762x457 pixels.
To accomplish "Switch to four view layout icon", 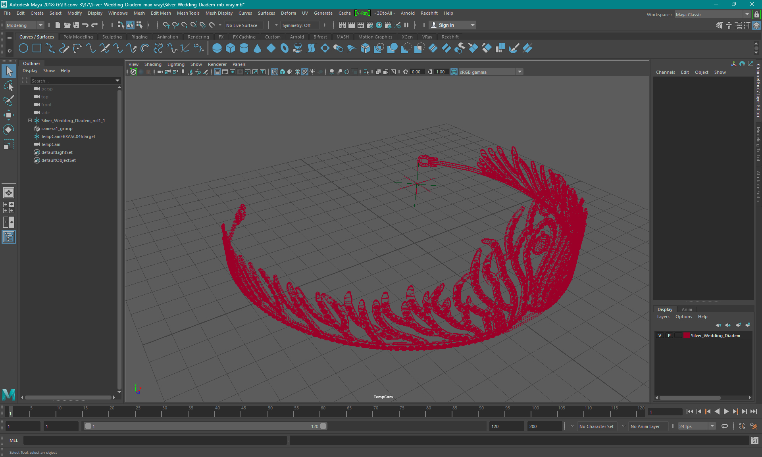I will coord(9,207).
